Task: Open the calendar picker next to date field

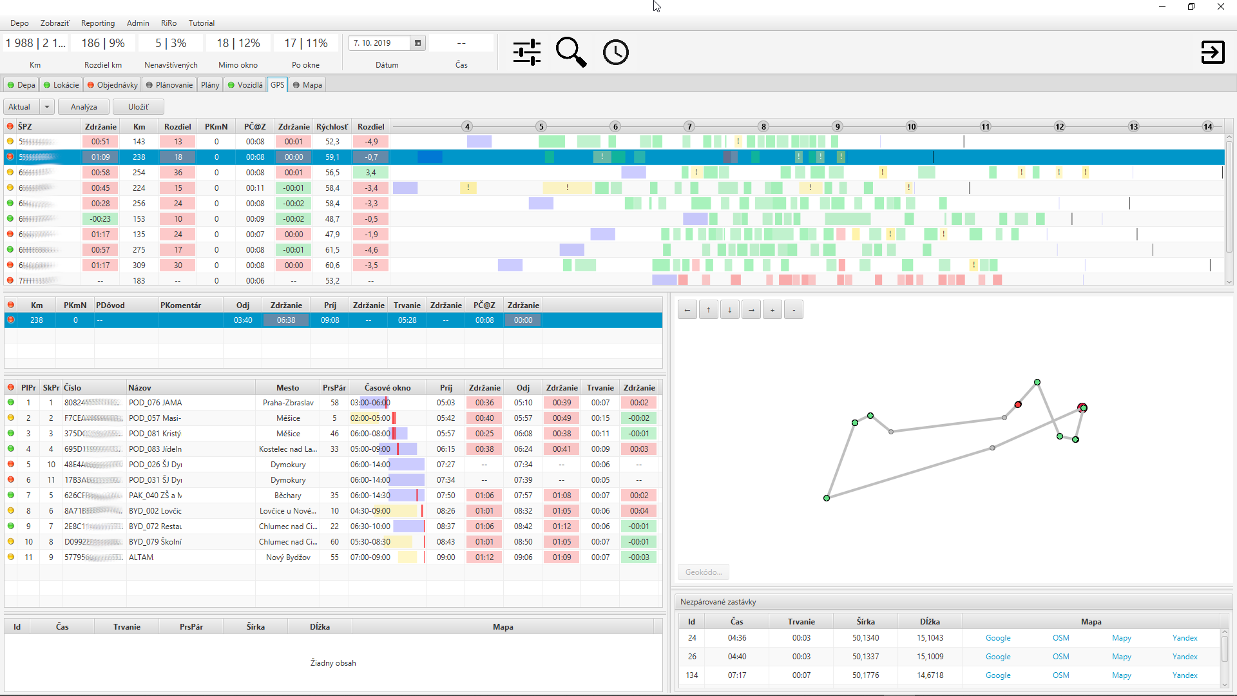Action: (x=417, y=43)
